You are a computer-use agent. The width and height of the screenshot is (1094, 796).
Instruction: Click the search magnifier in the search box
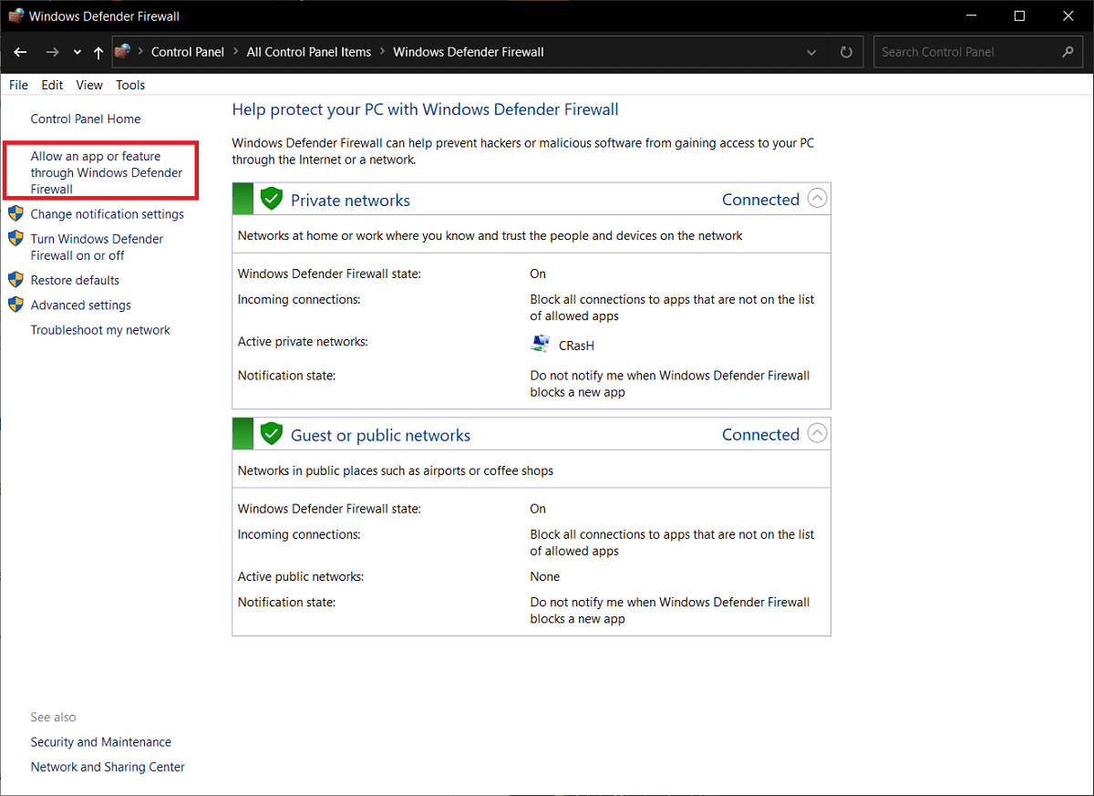pos(1067,52)
